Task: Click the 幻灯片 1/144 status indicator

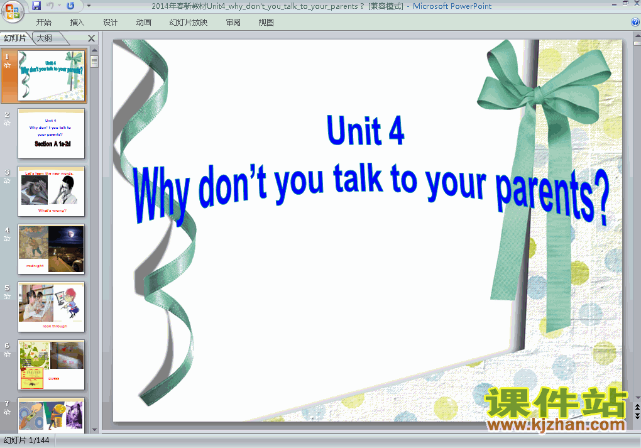Action: 26,440
